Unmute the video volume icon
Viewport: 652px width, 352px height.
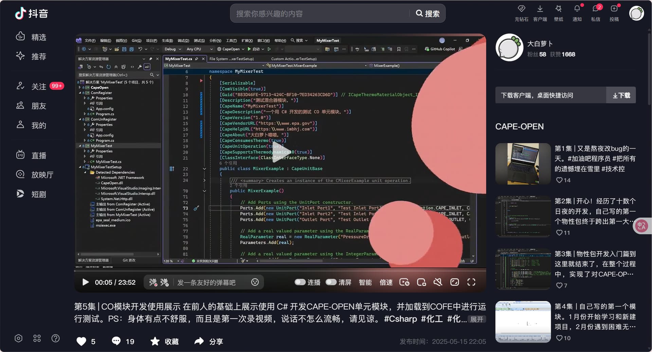438,282
